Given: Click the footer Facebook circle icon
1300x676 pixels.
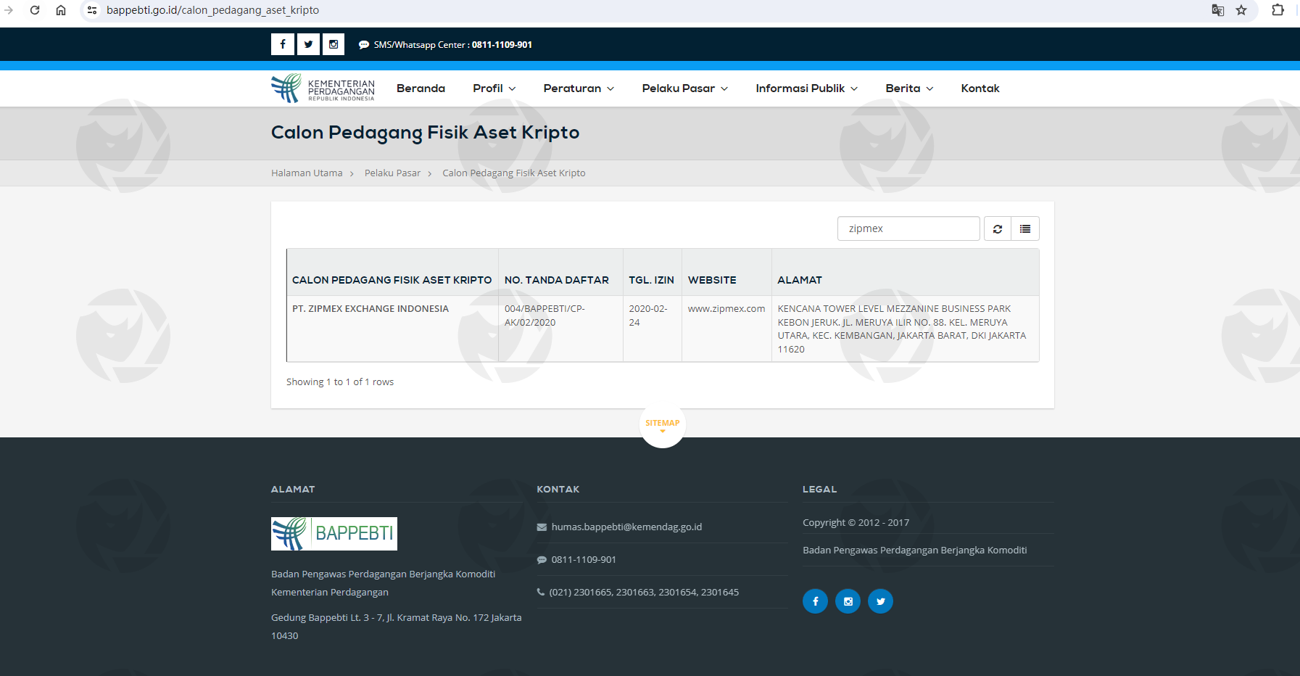Looking at the screenshot, I should pyautogui.click(x=815, y=601).
